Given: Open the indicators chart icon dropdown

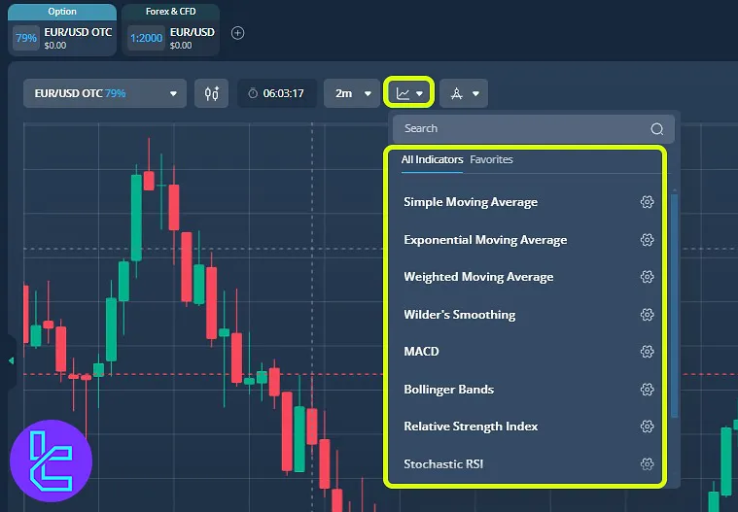Looking at the screenshot, I should click(x=409, y=93).
